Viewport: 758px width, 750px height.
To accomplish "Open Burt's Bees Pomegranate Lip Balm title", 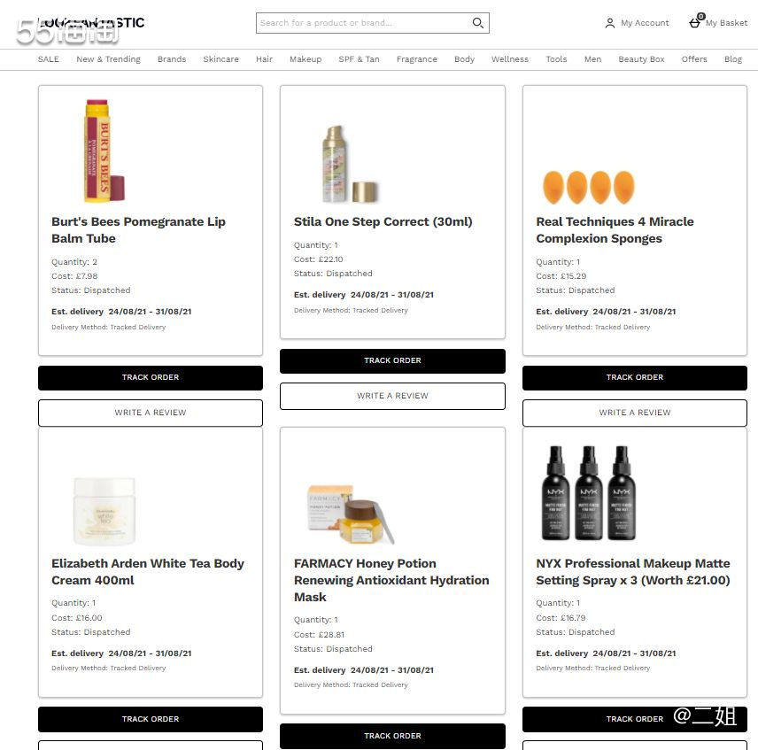I will 138,230.
